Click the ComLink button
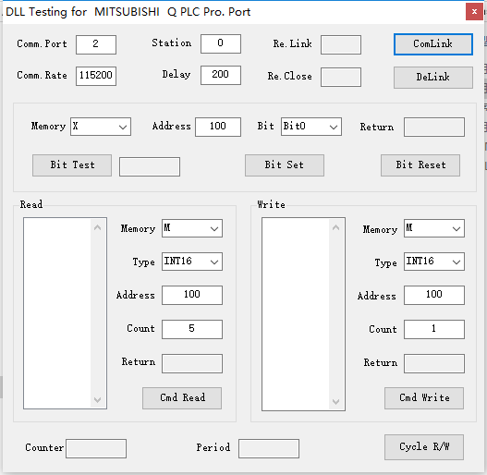 [x=433, y=44]
